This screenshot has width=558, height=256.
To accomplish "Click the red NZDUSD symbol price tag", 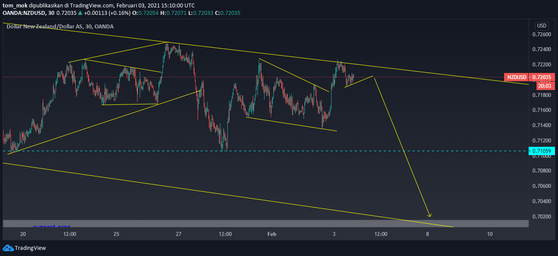I will 516,77.
